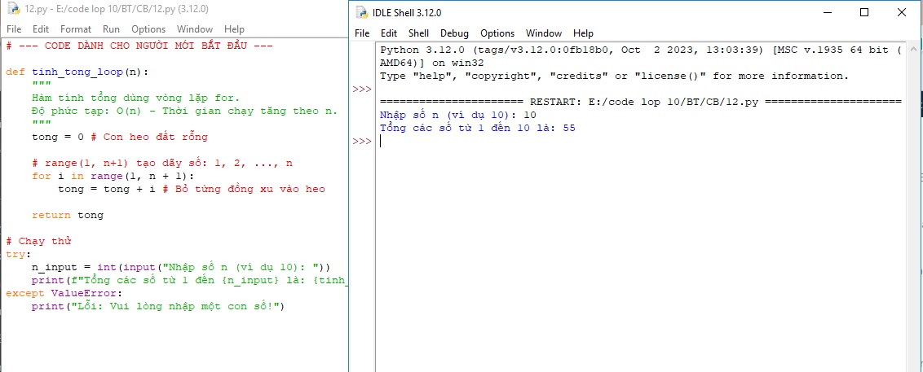The height and width of the screenshot is (372, 923).
Task: Click the shell output 'Nhập số n (ví dụ 10): 10'
Action: click(x=458, y=115)
